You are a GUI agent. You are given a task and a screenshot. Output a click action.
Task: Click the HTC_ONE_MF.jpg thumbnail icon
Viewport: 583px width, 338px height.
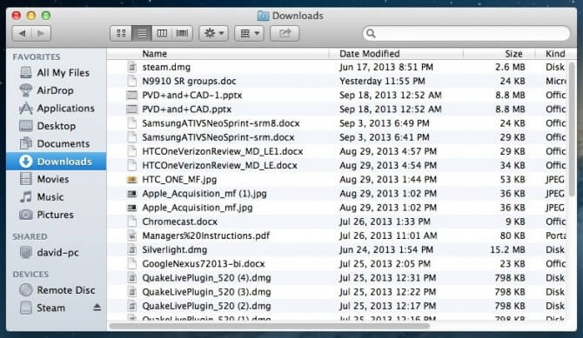[131, 180]
